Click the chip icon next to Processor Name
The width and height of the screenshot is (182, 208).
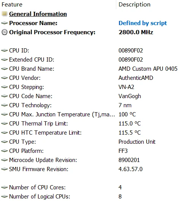coord(5,23)
